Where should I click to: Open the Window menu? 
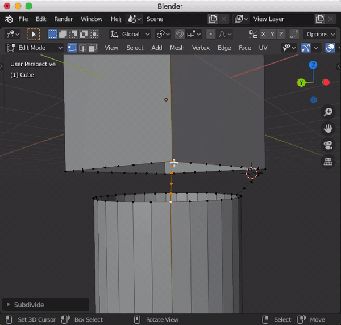pyautogui.click(x=92, y=19)
